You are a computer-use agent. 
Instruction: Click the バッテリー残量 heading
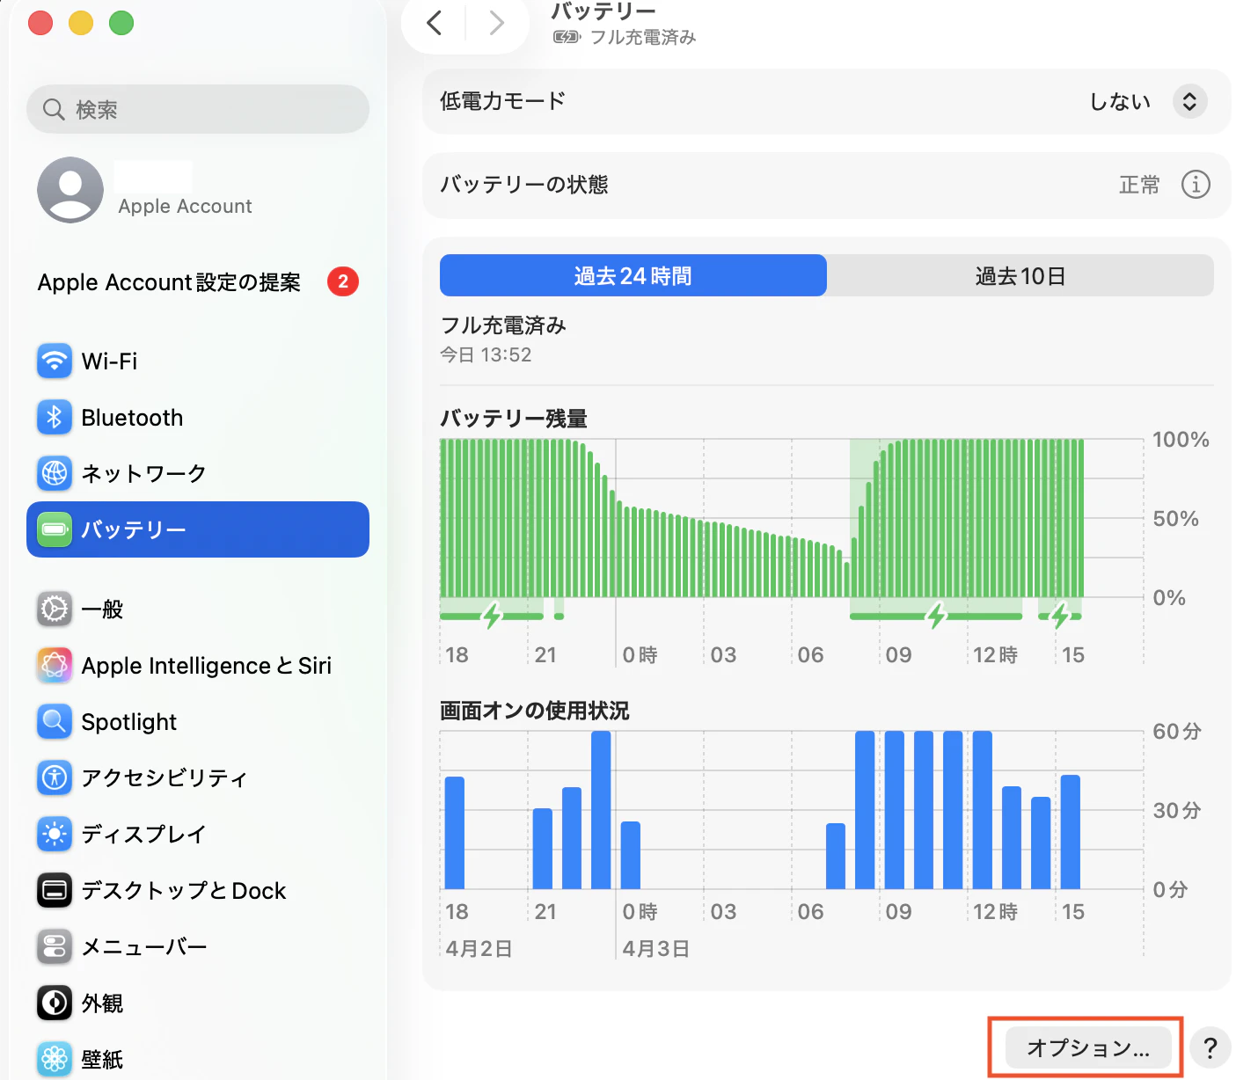coord(514,419)
